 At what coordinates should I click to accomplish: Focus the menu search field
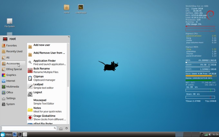29,128
